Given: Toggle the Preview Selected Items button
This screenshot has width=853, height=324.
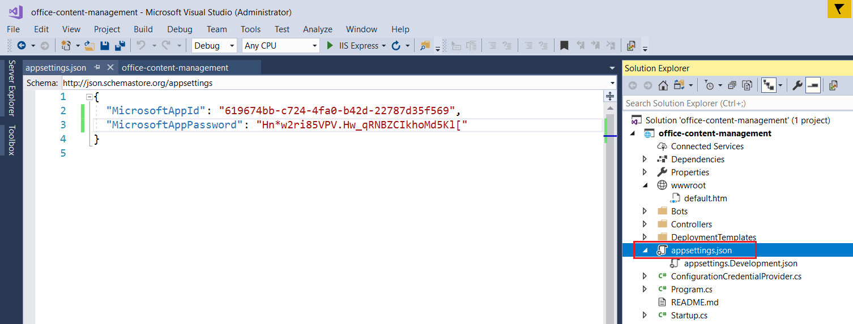Looking at the screenshot, I should (813, 85).
